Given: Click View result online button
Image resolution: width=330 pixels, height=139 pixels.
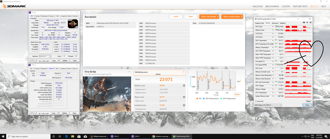Looking at the screenshot, I should click(x=232, y=16).
